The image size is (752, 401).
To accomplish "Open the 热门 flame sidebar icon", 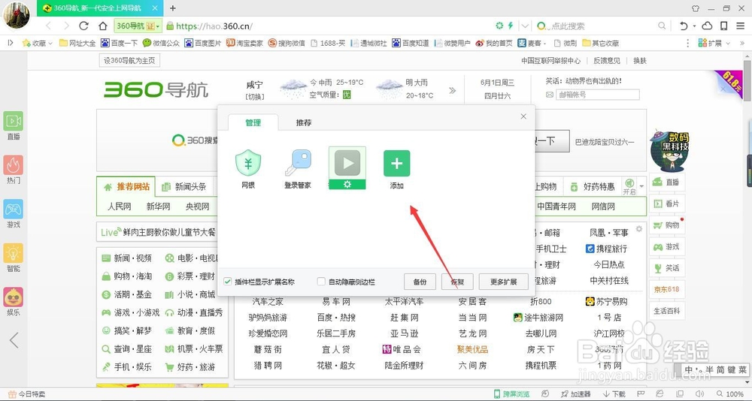I will (14, 164).
